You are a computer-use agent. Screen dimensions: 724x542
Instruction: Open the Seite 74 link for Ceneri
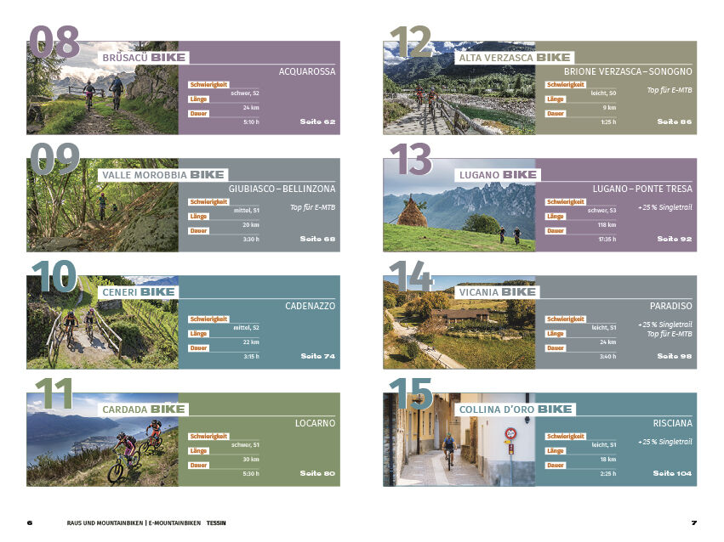[317, 356]
